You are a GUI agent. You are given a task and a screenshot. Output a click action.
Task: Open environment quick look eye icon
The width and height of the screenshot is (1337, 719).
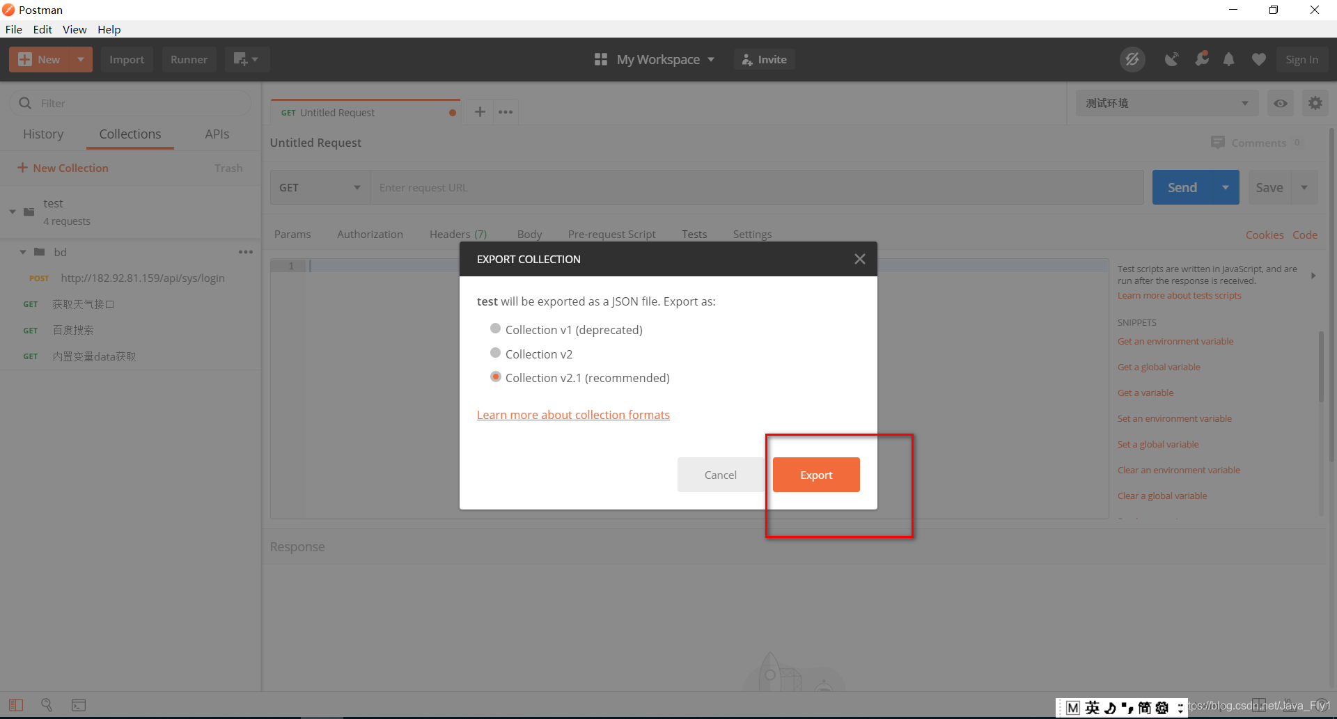[x=1281, y=103]
